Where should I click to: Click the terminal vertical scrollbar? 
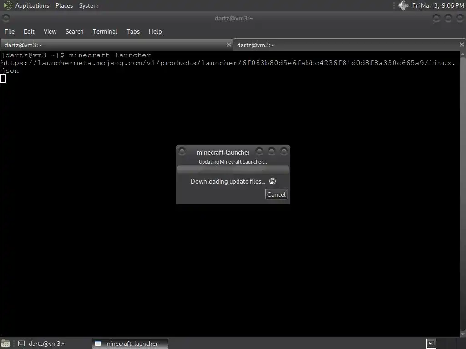coord(463,193)
